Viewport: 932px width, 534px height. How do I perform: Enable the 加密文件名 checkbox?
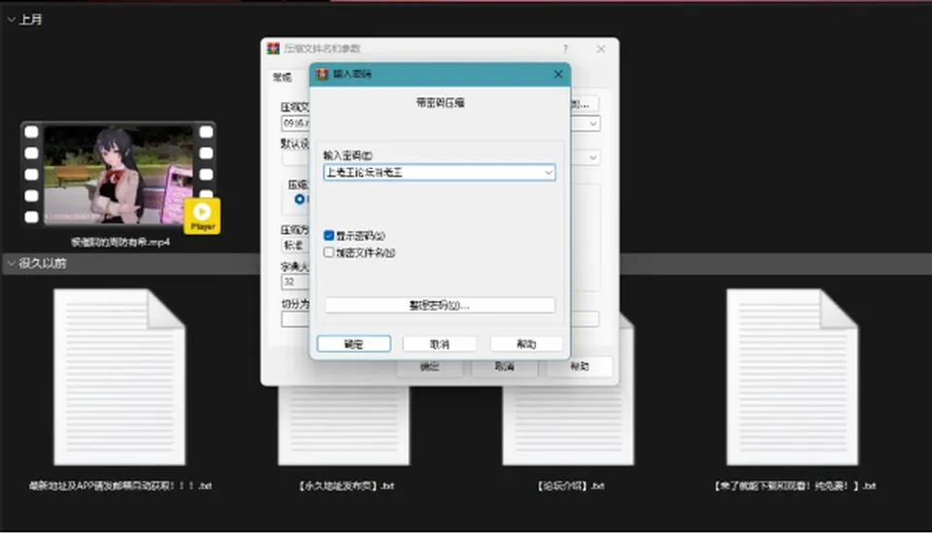(x=329, y=252)
